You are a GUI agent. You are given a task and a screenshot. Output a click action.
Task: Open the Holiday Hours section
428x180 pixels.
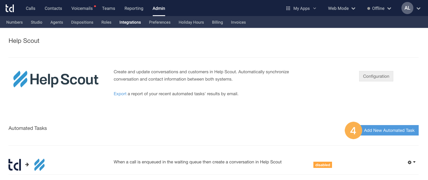[x=191, y=22]
